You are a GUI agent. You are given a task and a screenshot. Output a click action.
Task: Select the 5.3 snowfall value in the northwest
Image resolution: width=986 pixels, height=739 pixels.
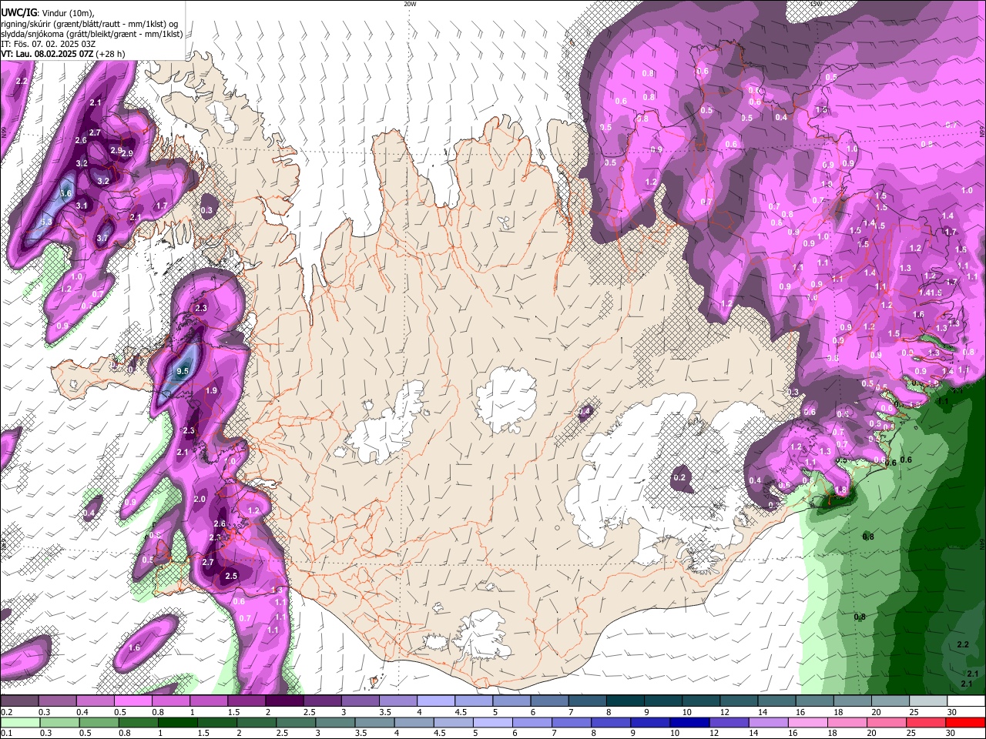(46, 222)
